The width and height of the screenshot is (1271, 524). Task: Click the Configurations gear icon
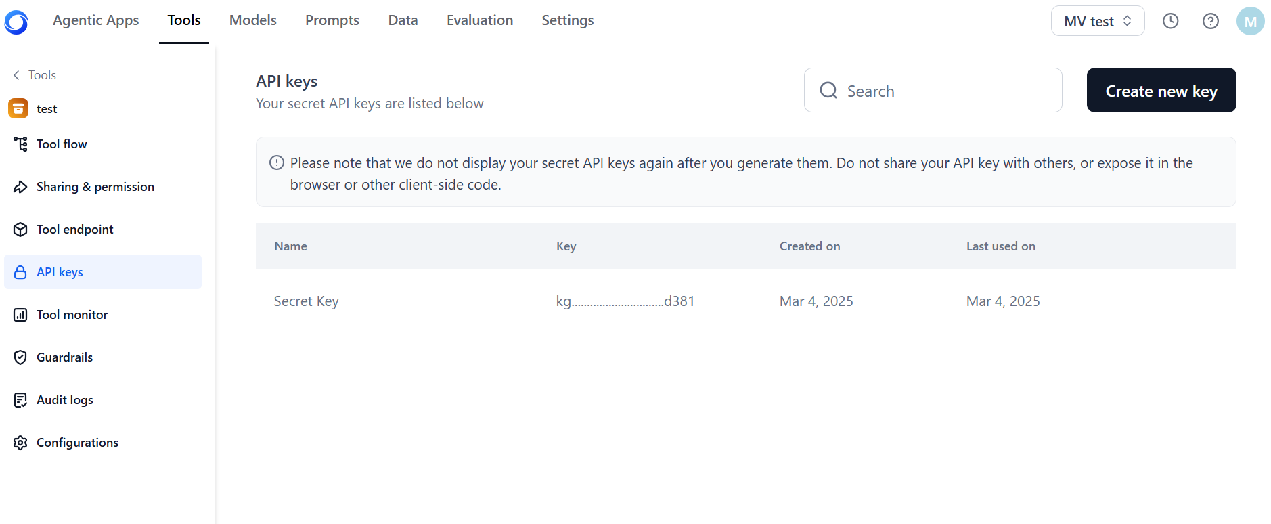coord(20,443)
